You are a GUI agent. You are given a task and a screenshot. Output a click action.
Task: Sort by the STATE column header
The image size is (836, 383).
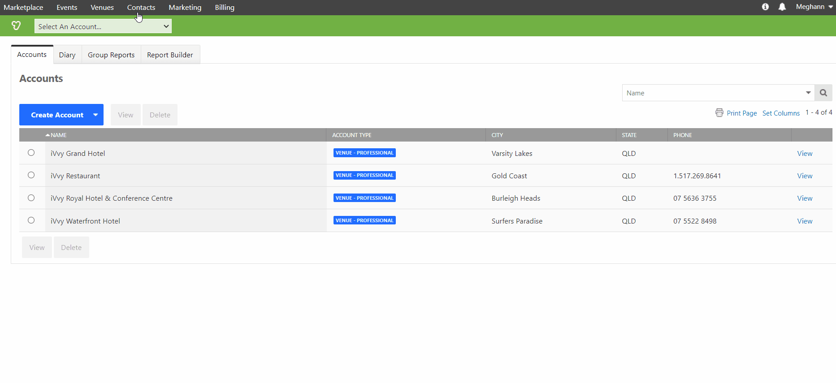[629, 135]
